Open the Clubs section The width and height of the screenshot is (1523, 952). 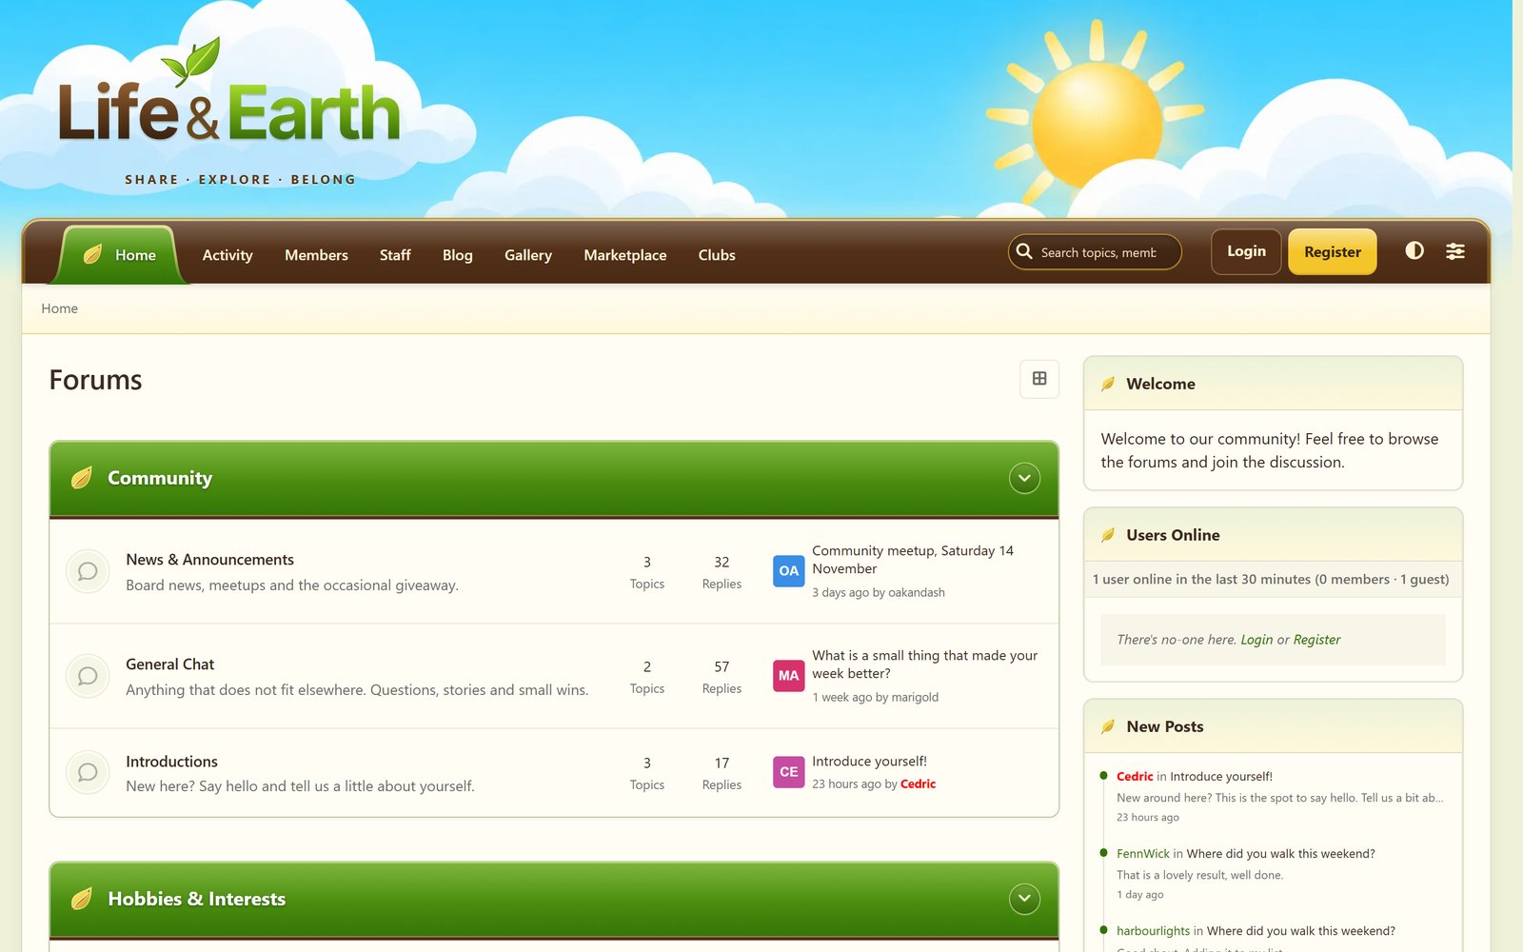717,255
